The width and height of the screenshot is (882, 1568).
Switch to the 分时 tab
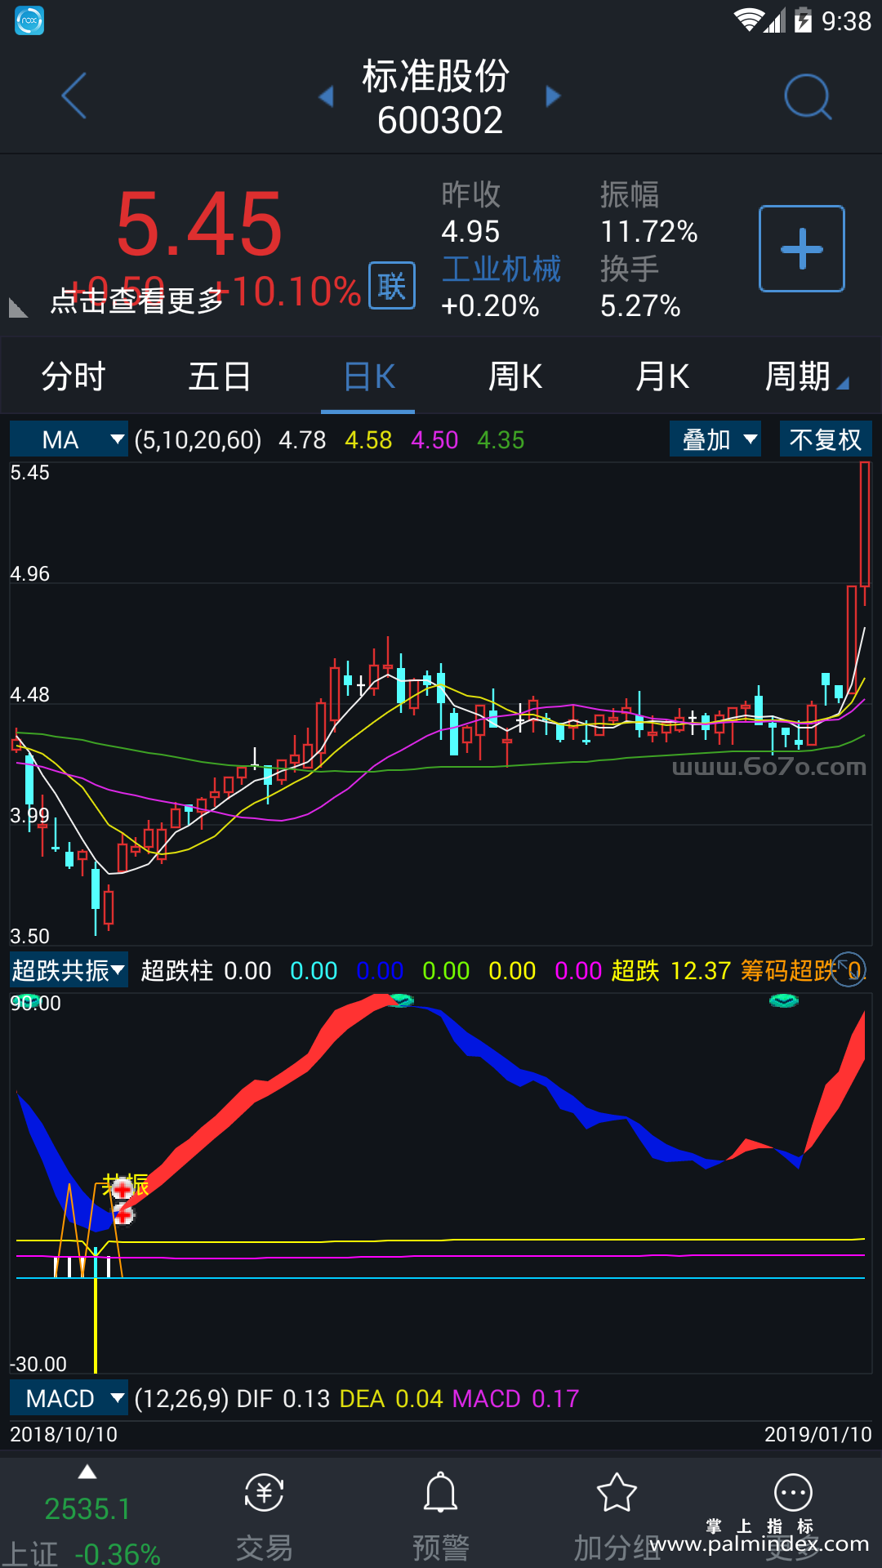(73, 377)
